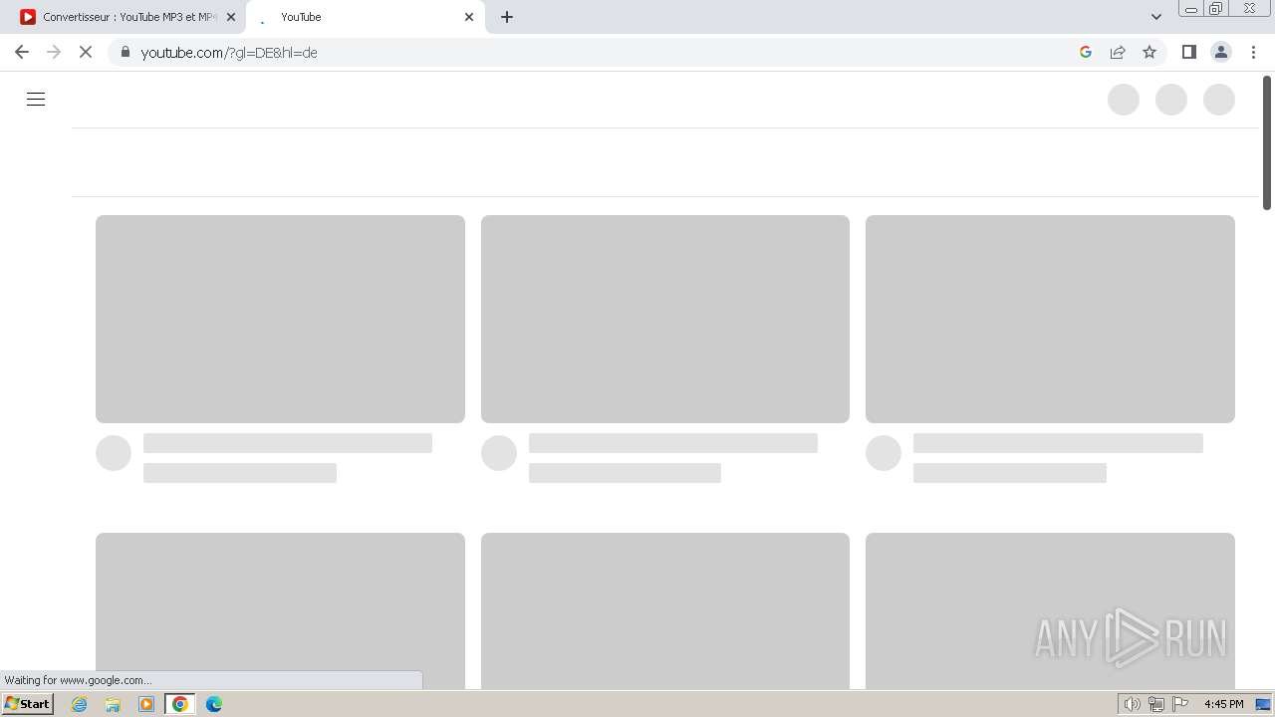Open the Chrome profile avatar menu
Image resolution: width=1275 pixels, height=717 pixels.
1221,52
